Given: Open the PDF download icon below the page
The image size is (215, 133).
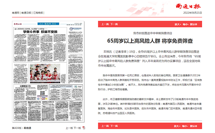Looking at the screenshot, I should (84, 128).
